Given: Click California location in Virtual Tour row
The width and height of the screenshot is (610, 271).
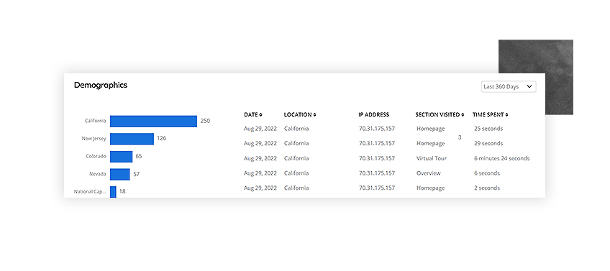Looking at the screenshot, I should (x=296, y=159).
